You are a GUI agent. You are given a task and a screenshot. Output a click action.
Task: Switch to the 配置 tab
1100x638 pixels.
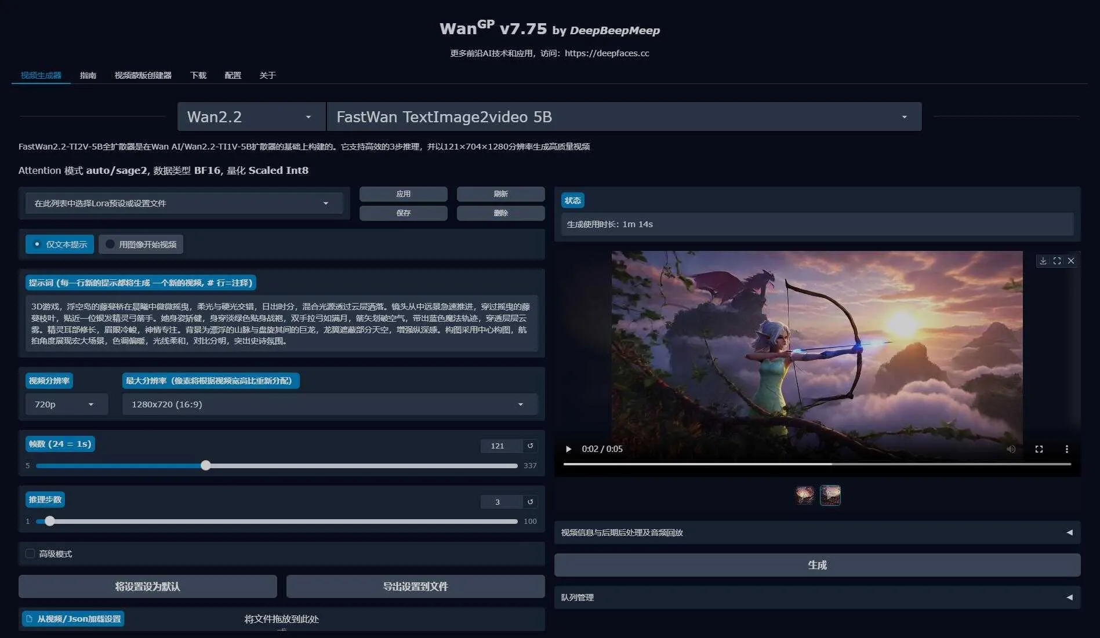coord(233,75)
